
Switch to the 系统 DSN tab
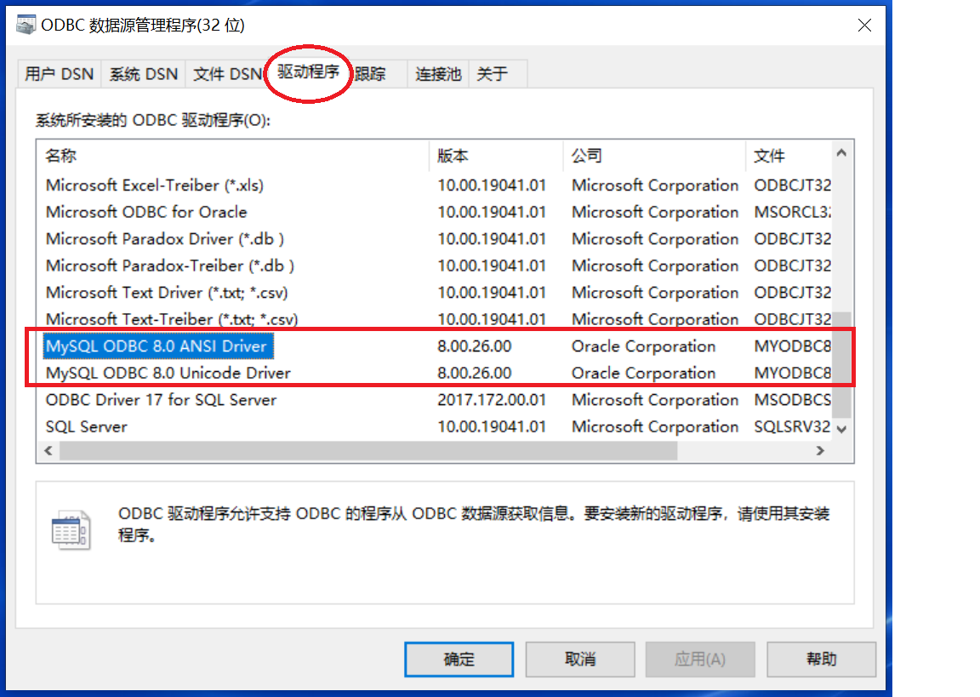click(x=144, y=74)
